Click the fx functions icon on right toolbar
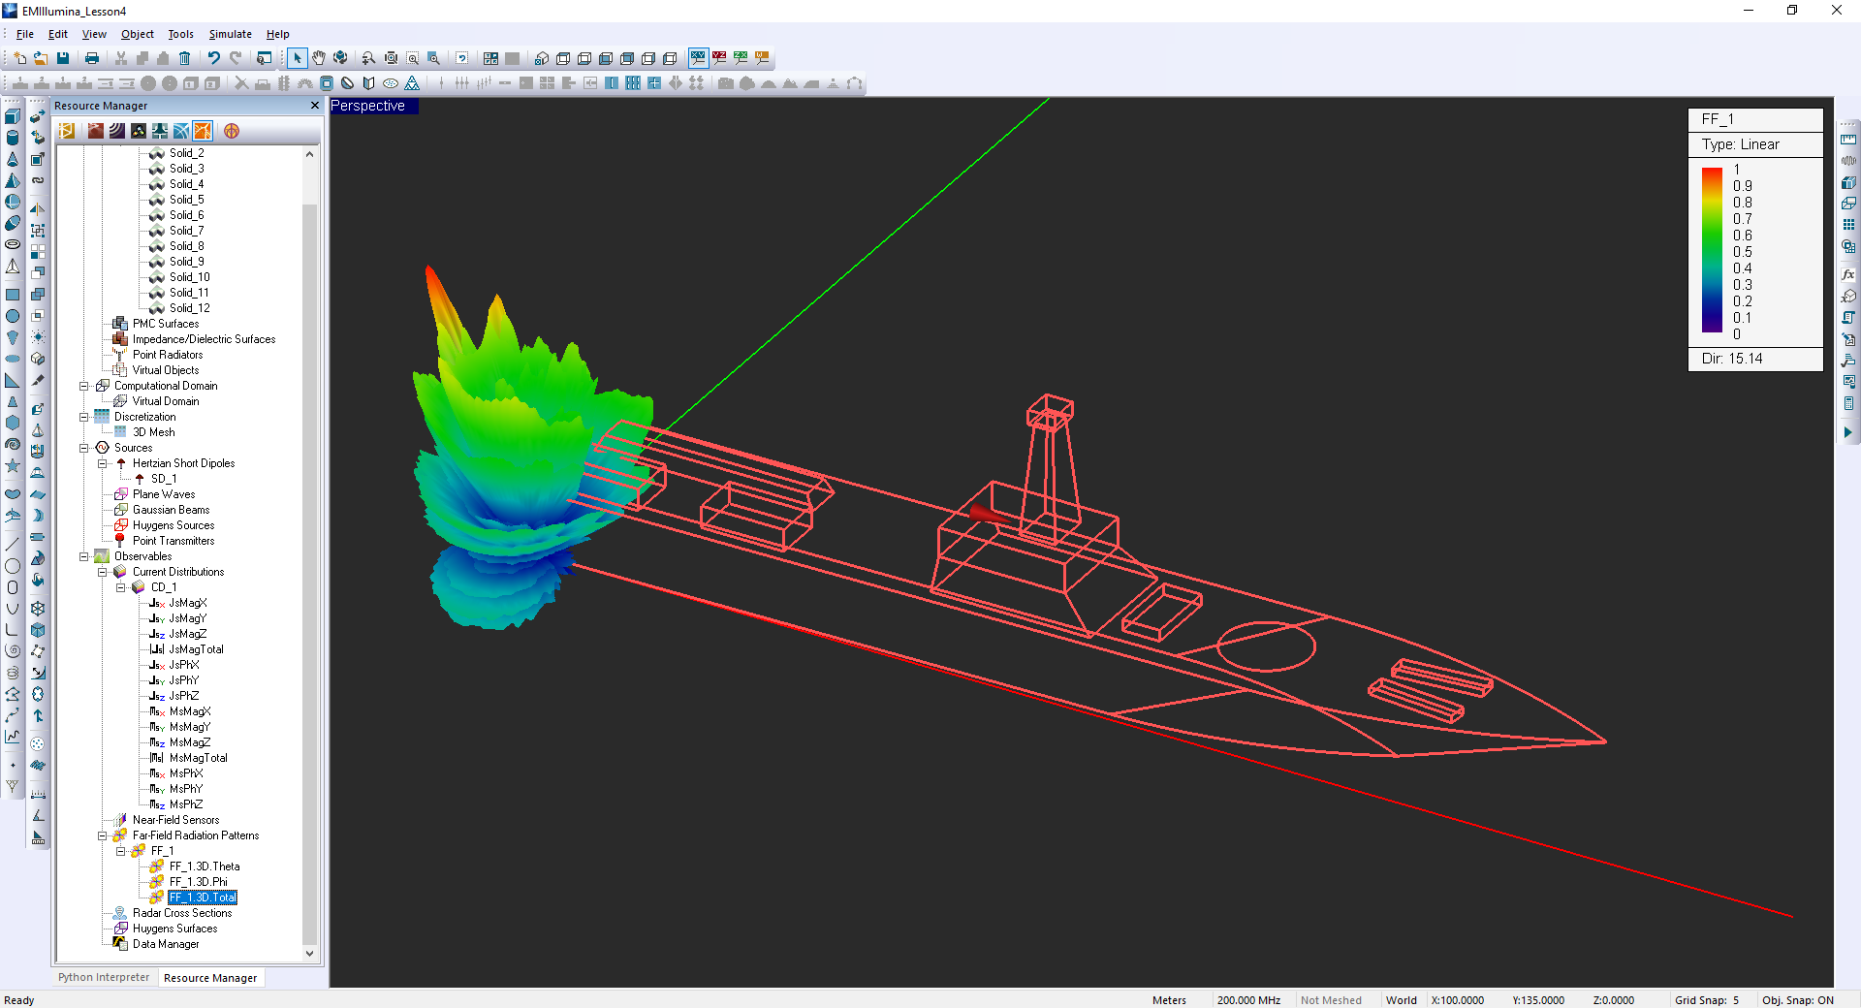 tap(1848, 274)
